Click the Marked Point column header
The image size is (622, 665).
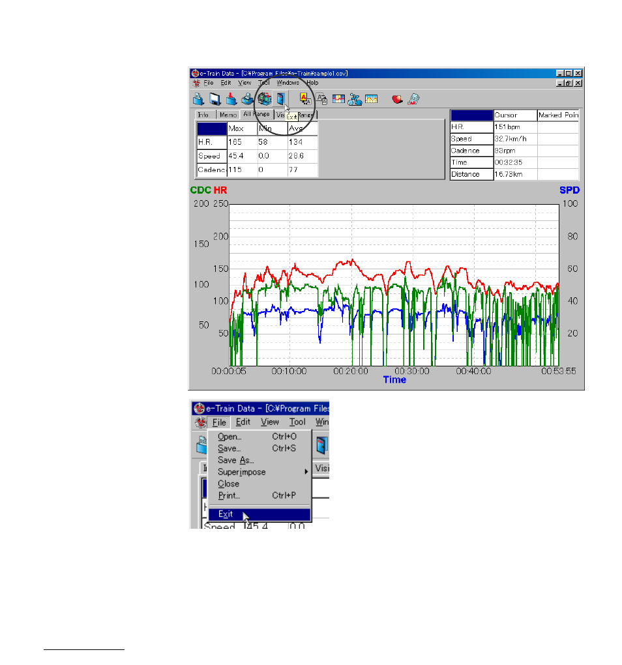(x=558, y=115)
